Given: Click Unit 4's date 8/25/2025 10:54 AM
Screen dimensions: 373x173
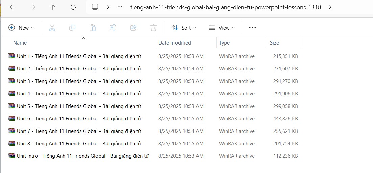Looking at the screenshot, I should [x=181, y=93].
